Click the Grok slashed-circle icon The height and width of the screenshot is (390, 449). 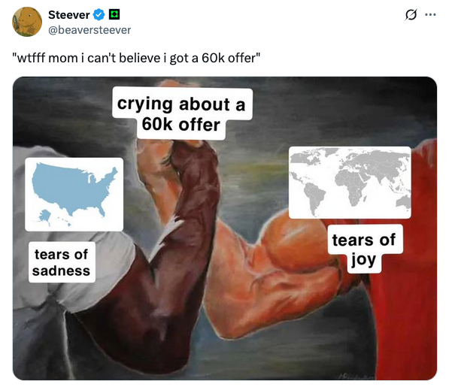411,14
